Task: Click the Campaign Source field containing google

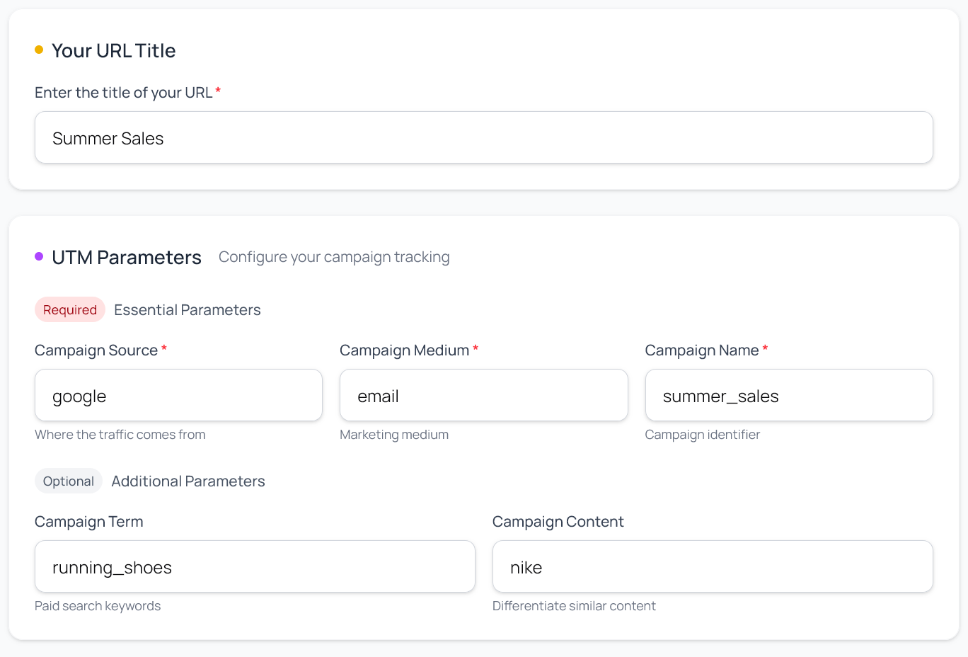Action: point(178,395)
